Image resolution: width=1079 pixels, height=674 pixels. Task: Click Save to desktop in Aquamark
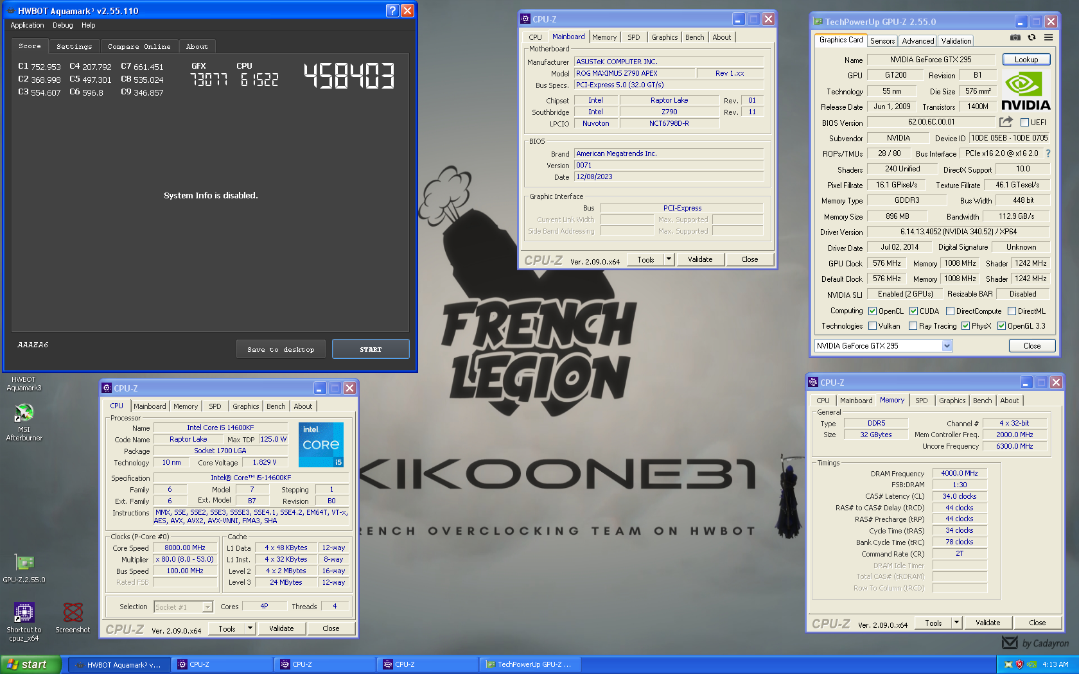pos(281,349)
